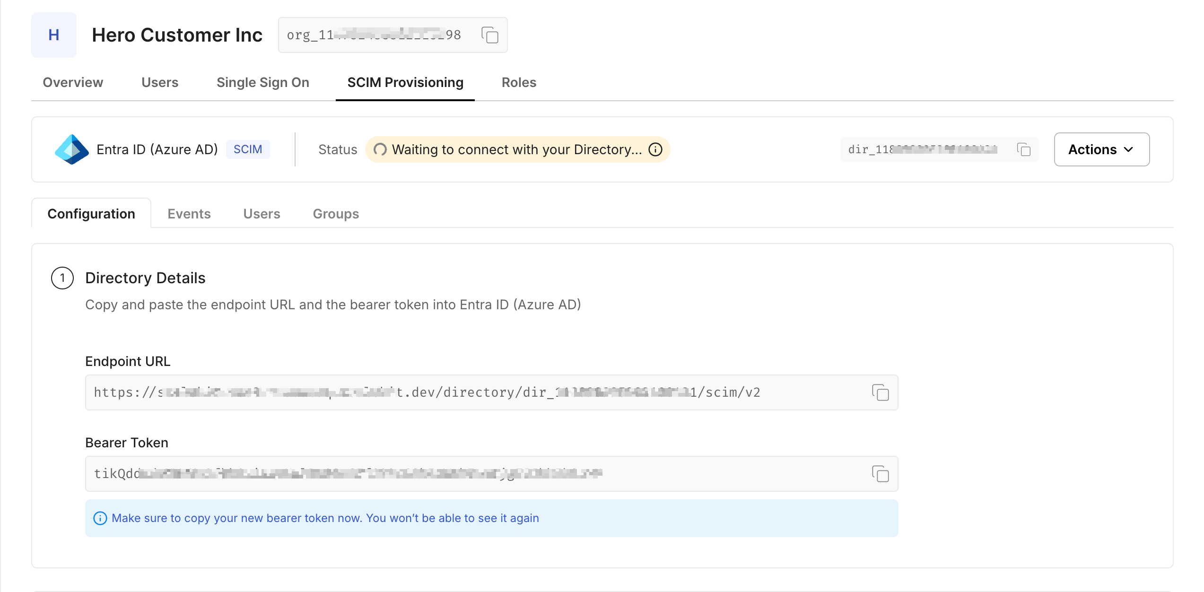Click the H organization avatar

point(54,35)
